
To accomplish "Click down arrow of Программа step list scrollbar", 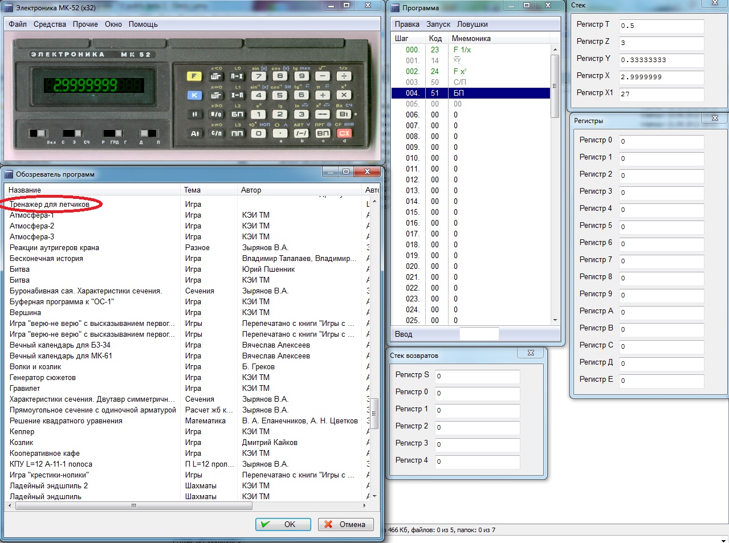I will click(555, 320).
